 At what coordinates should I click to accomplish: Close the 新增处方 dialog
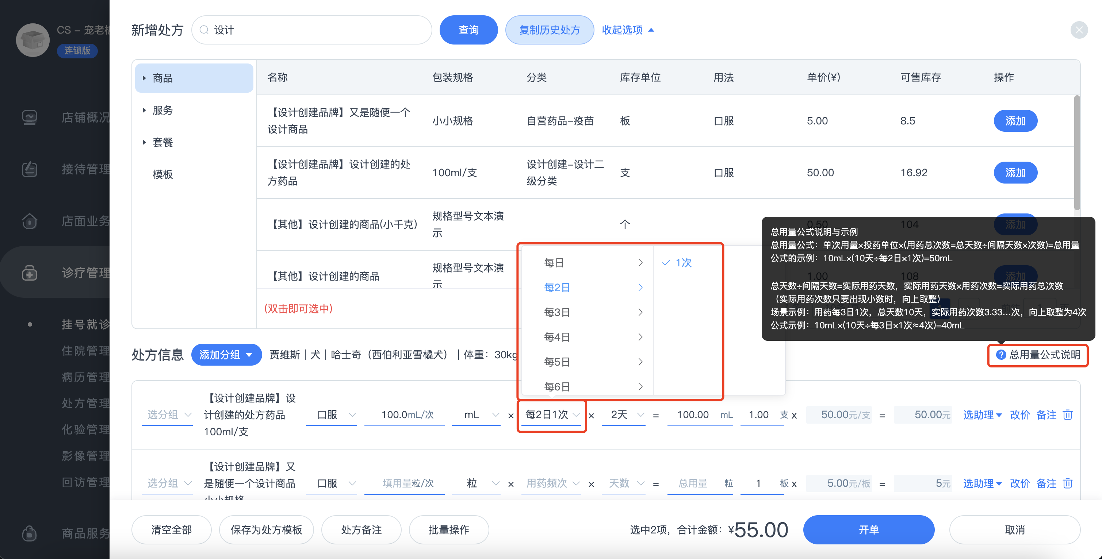[1079, 30]
